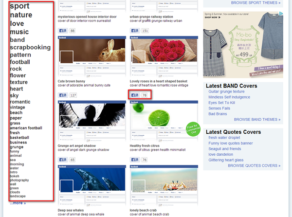292x217 pixels.
Task: Click the Facebook like button showing count 88
Action: coord(63,31)
